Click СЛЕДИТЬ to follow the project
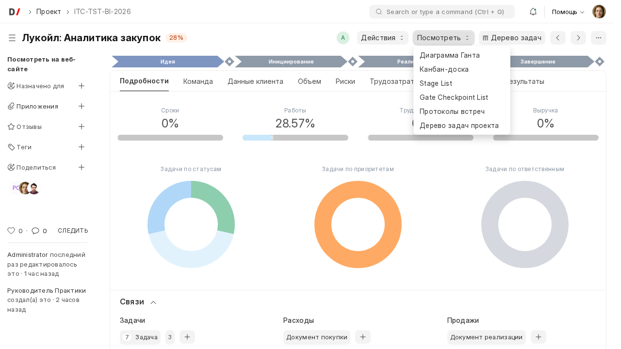The height and width of the screenshot is (349, 621). 73,231
